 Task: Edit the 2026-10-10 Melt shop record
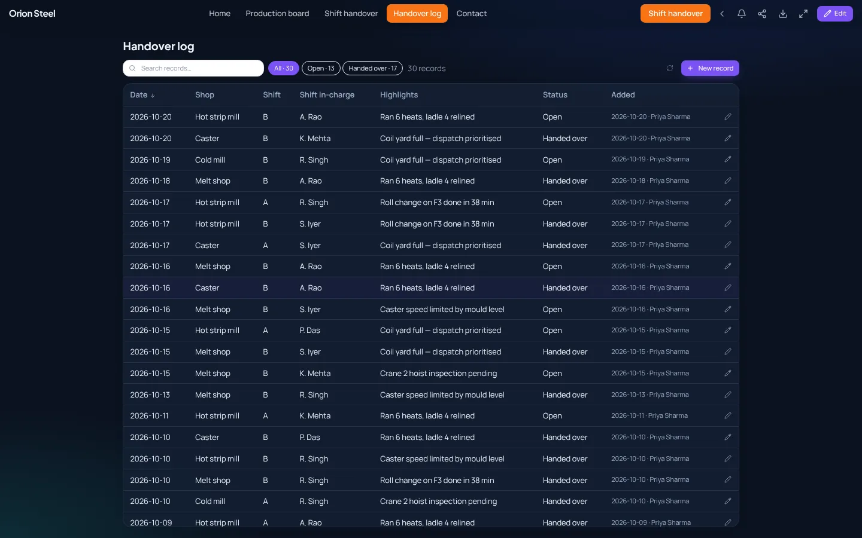pyautogui.click(x=728, y=480)
